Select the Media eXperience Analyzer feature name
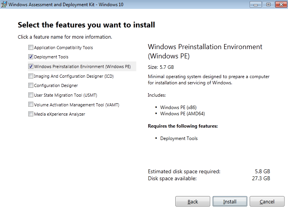The width and height of the screenshot is (288, 210). tap(60, 114)
